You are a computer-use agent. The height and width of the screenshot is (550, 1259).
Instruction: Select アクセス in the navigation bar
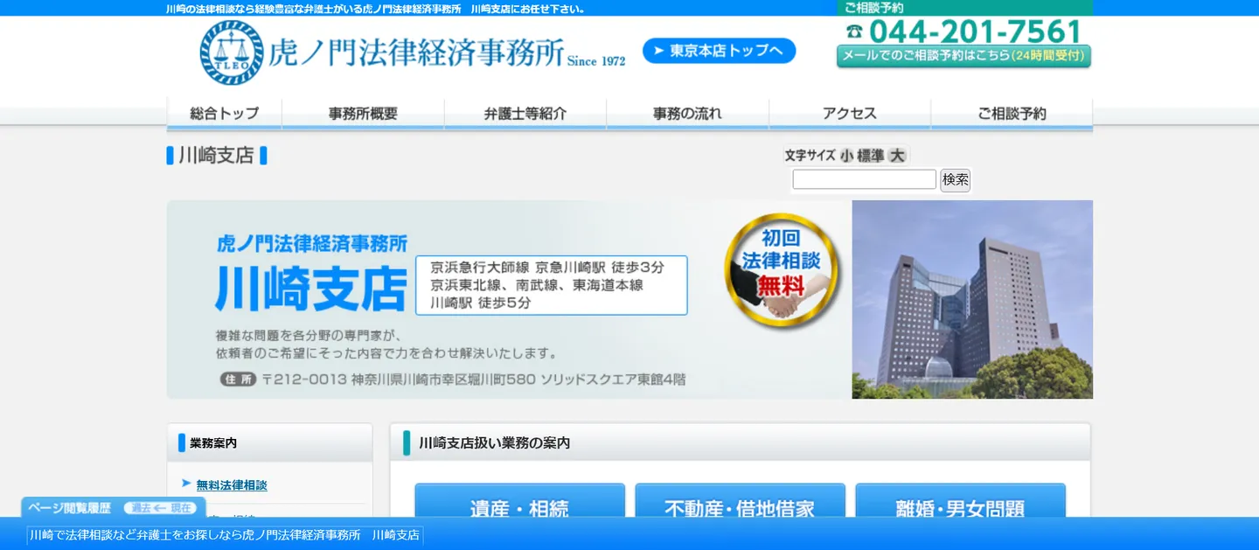coord(849,114)
